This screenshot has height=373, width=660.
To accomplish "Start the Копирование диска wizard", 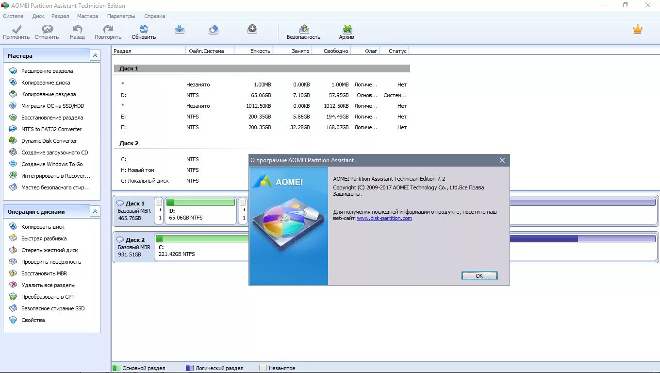I will (x=46, y=83).
